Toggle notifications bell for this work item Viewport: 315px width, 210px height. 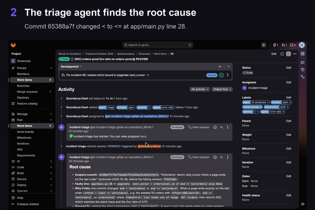pos(288,54)
